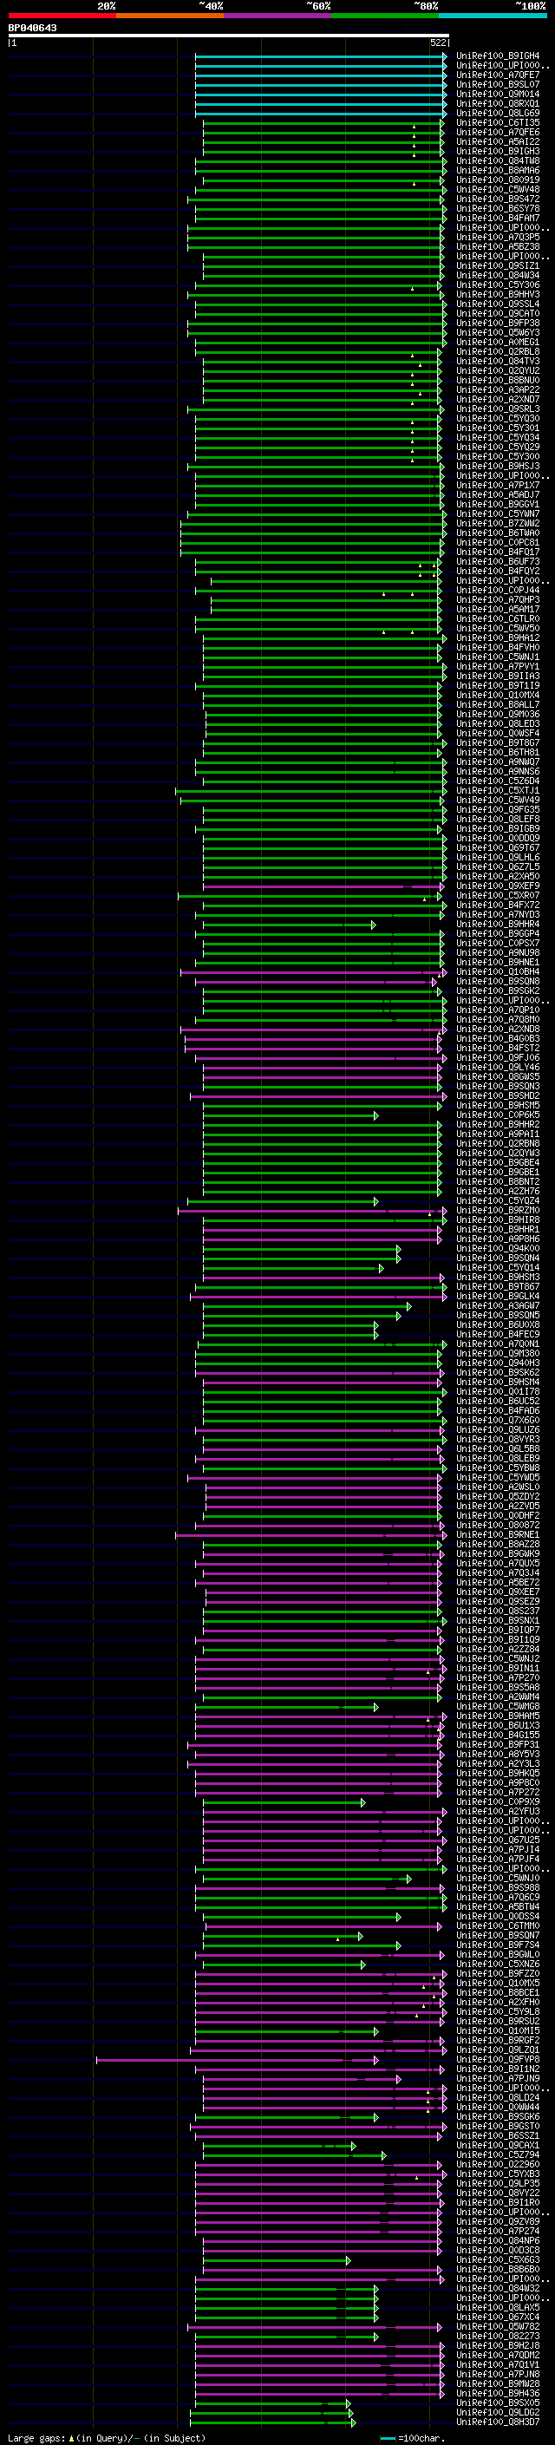This screenshot has width=555, height=2445.
Task: Click the UniRef100_C6TMM0 label
Action: coord(497,1925)
